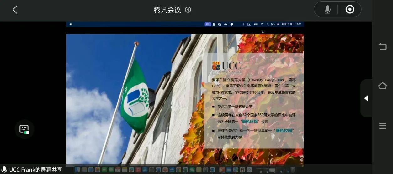Image resolution: width=393 pixels, height=174 pixels.
Task: Toggle the microphone in the top-right pill
Action: coord(327,10)
